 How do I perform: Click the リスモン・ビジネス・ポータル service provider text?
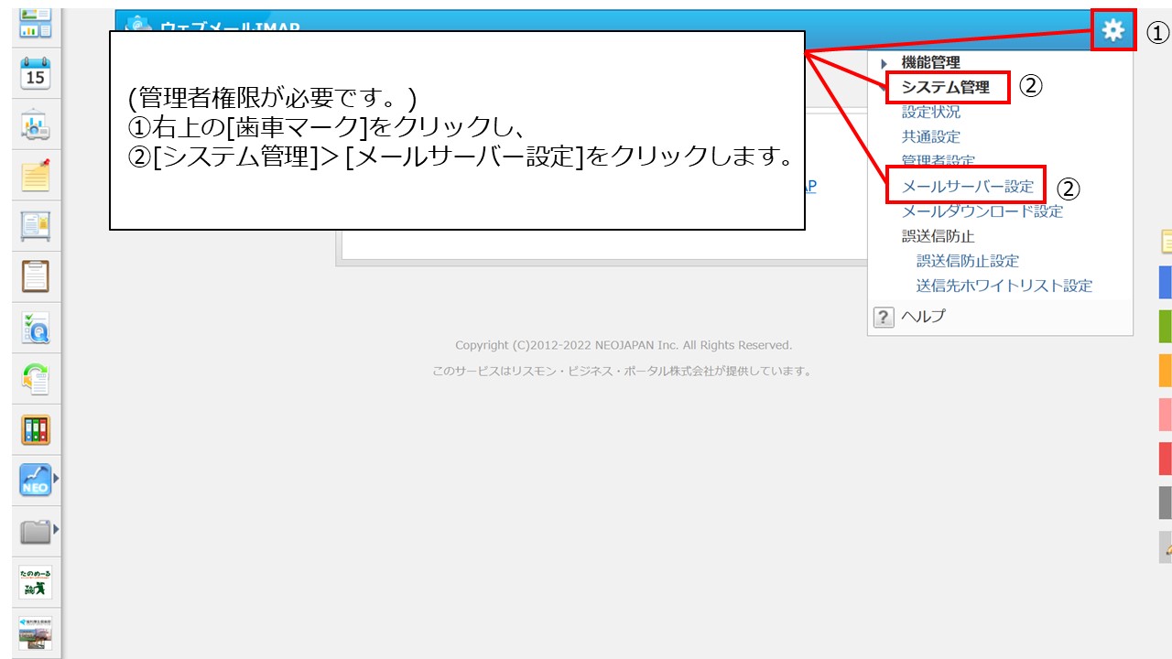click(622, 372)
